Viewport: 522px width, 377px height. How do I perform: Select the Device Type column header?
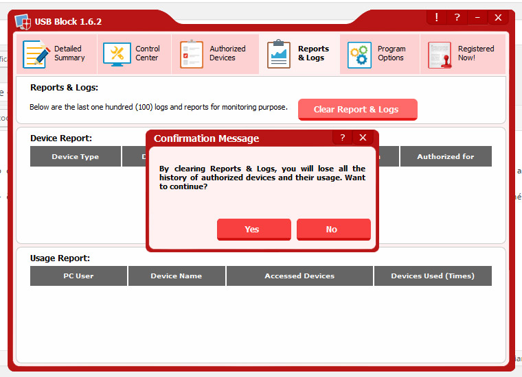pyautogui.click(x=76, y=156)
